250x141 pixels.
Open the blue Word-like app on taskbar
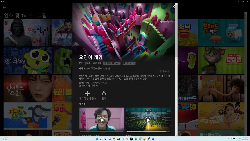pos(153,139)
